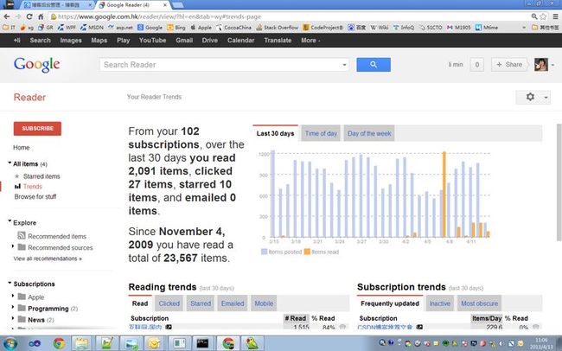Open the Reader settings gear icon
Viewport: 562px width, 351px height.
(530, 97)
